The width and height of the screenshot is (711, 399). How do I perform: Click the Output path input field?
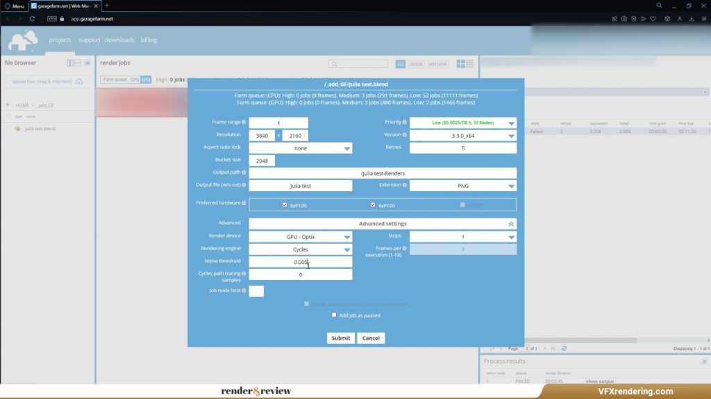(x=383, y=172)
